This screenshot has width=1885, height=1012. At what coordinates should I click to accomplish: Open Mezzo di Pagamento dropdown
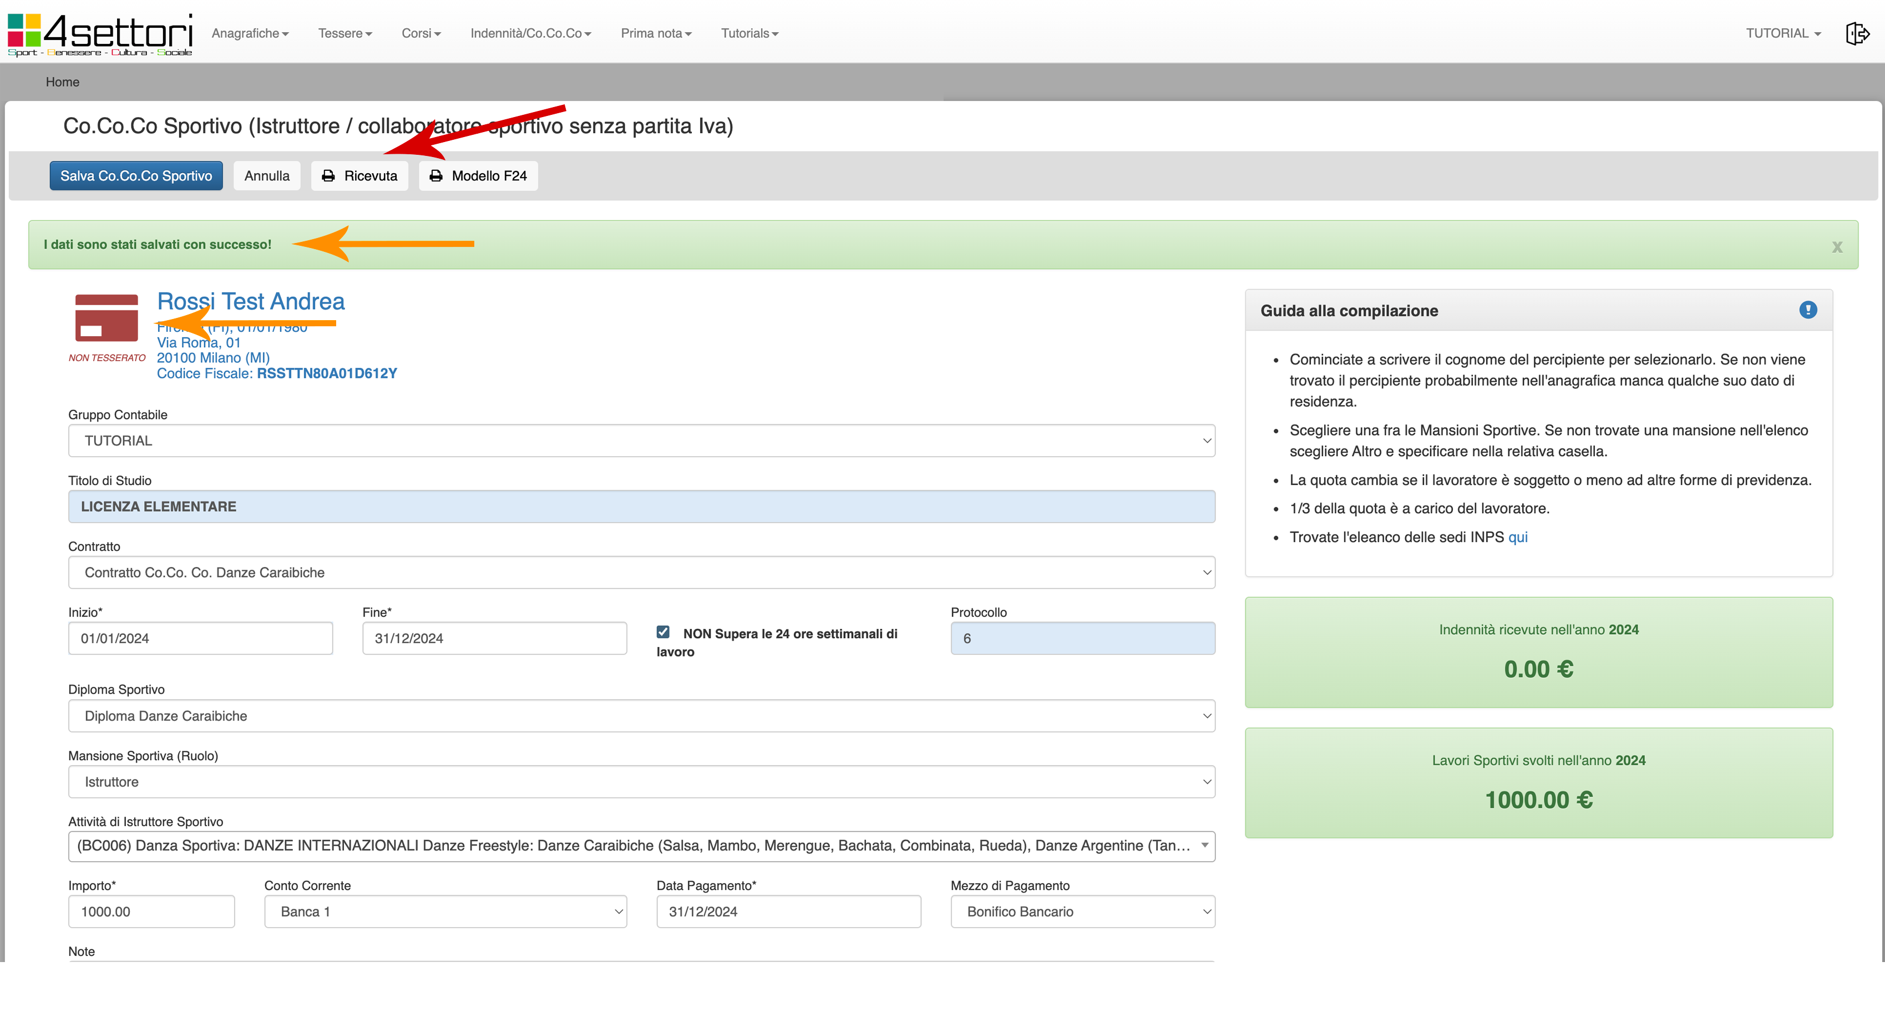tap(1082, 912)
